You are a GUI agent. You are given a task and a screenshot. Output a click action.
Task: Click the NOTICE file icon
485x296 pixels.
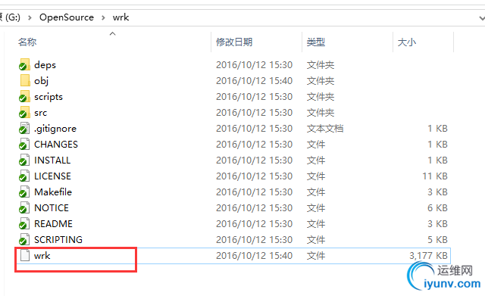24,208
